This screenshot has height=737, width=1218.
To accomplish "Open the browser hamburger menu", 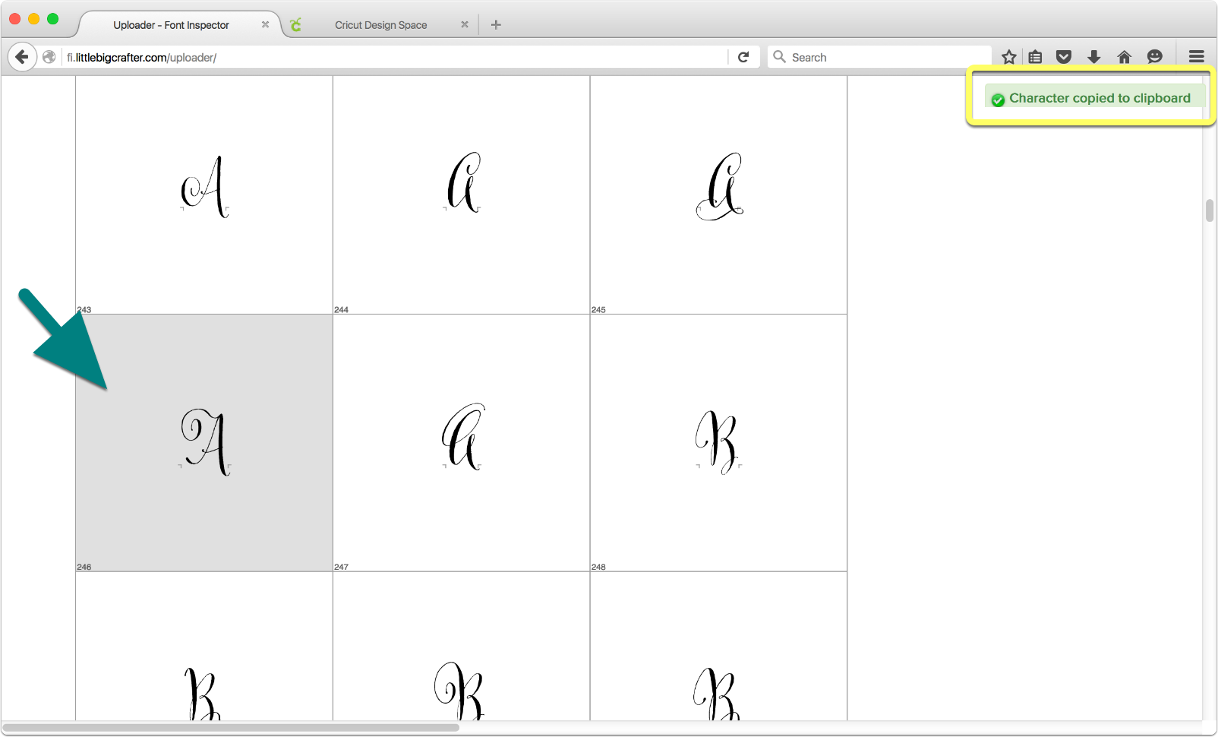I will point(1197,57).
